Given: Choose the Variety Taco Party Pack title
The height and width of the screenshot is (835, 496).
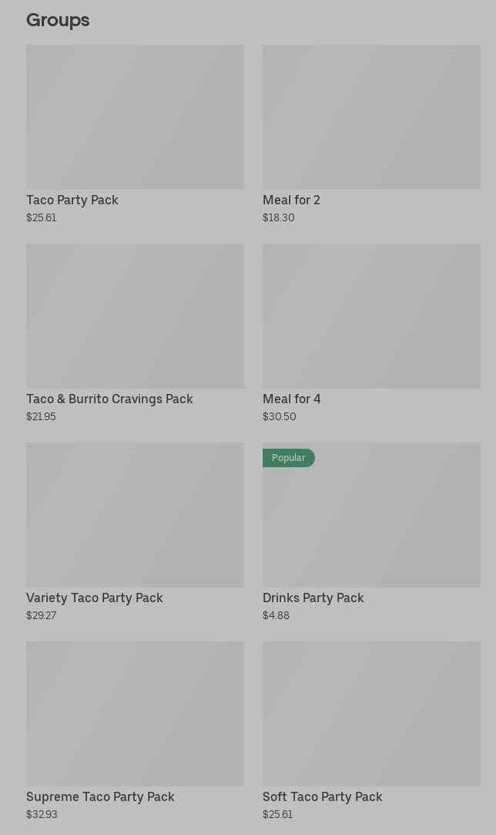Looking at the screenshot, I should point(95,598).
